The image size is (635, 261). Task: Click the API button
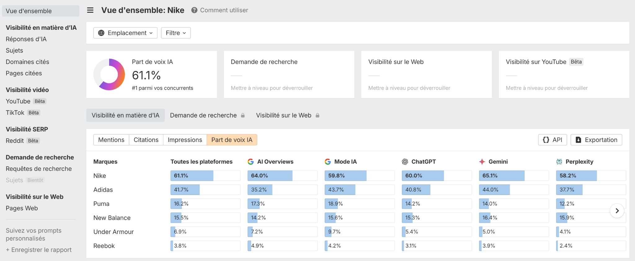[x=553, y=140]
